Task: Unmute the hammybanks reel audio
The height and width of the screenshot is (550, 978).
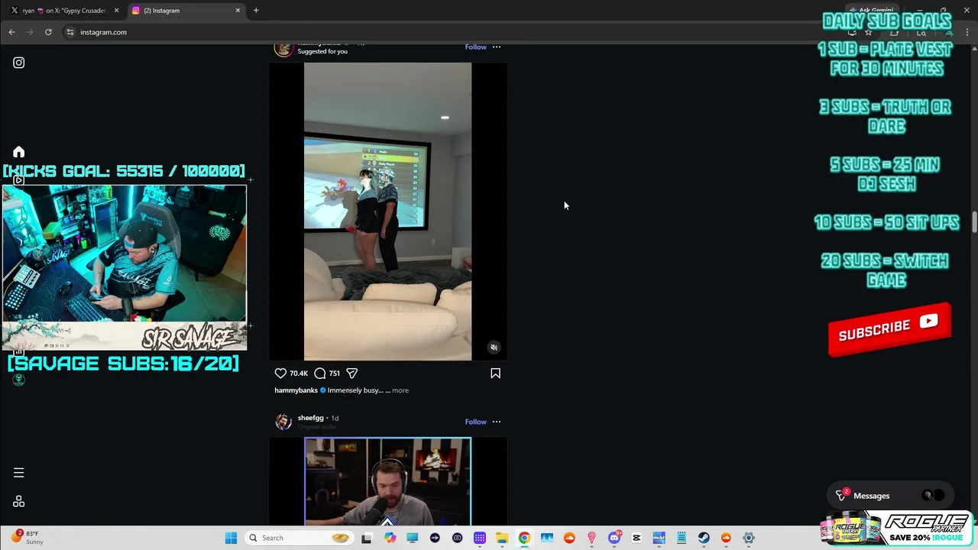Action: coord(494,348)
